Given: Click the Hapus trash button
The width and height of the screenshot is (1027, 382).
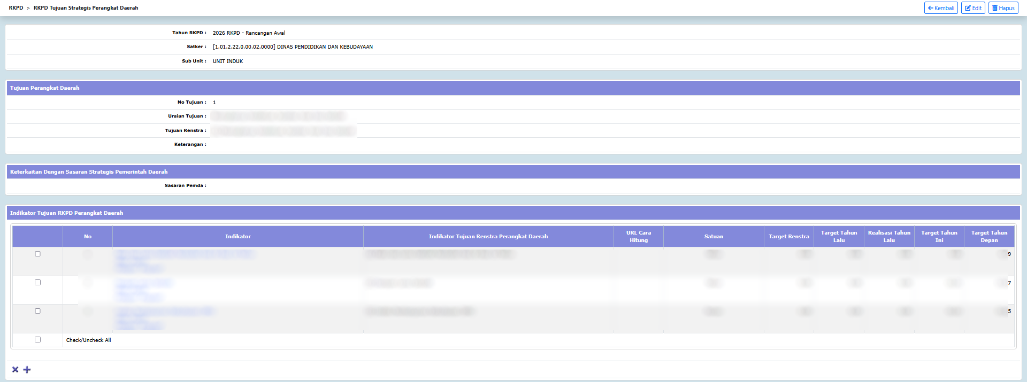Looking at the screenshot, I should click(x=1003, y=8).
